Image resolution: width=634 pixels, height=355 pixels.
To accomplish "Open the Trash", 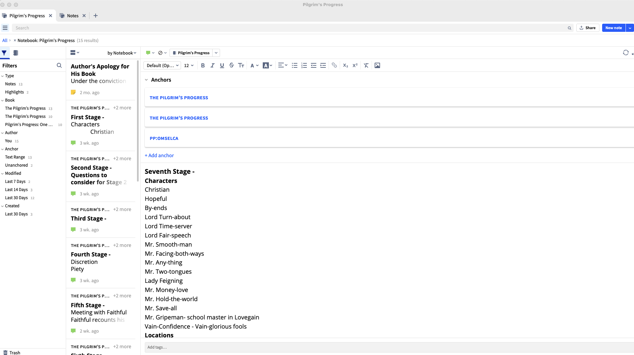I will (x=12, y=353).
